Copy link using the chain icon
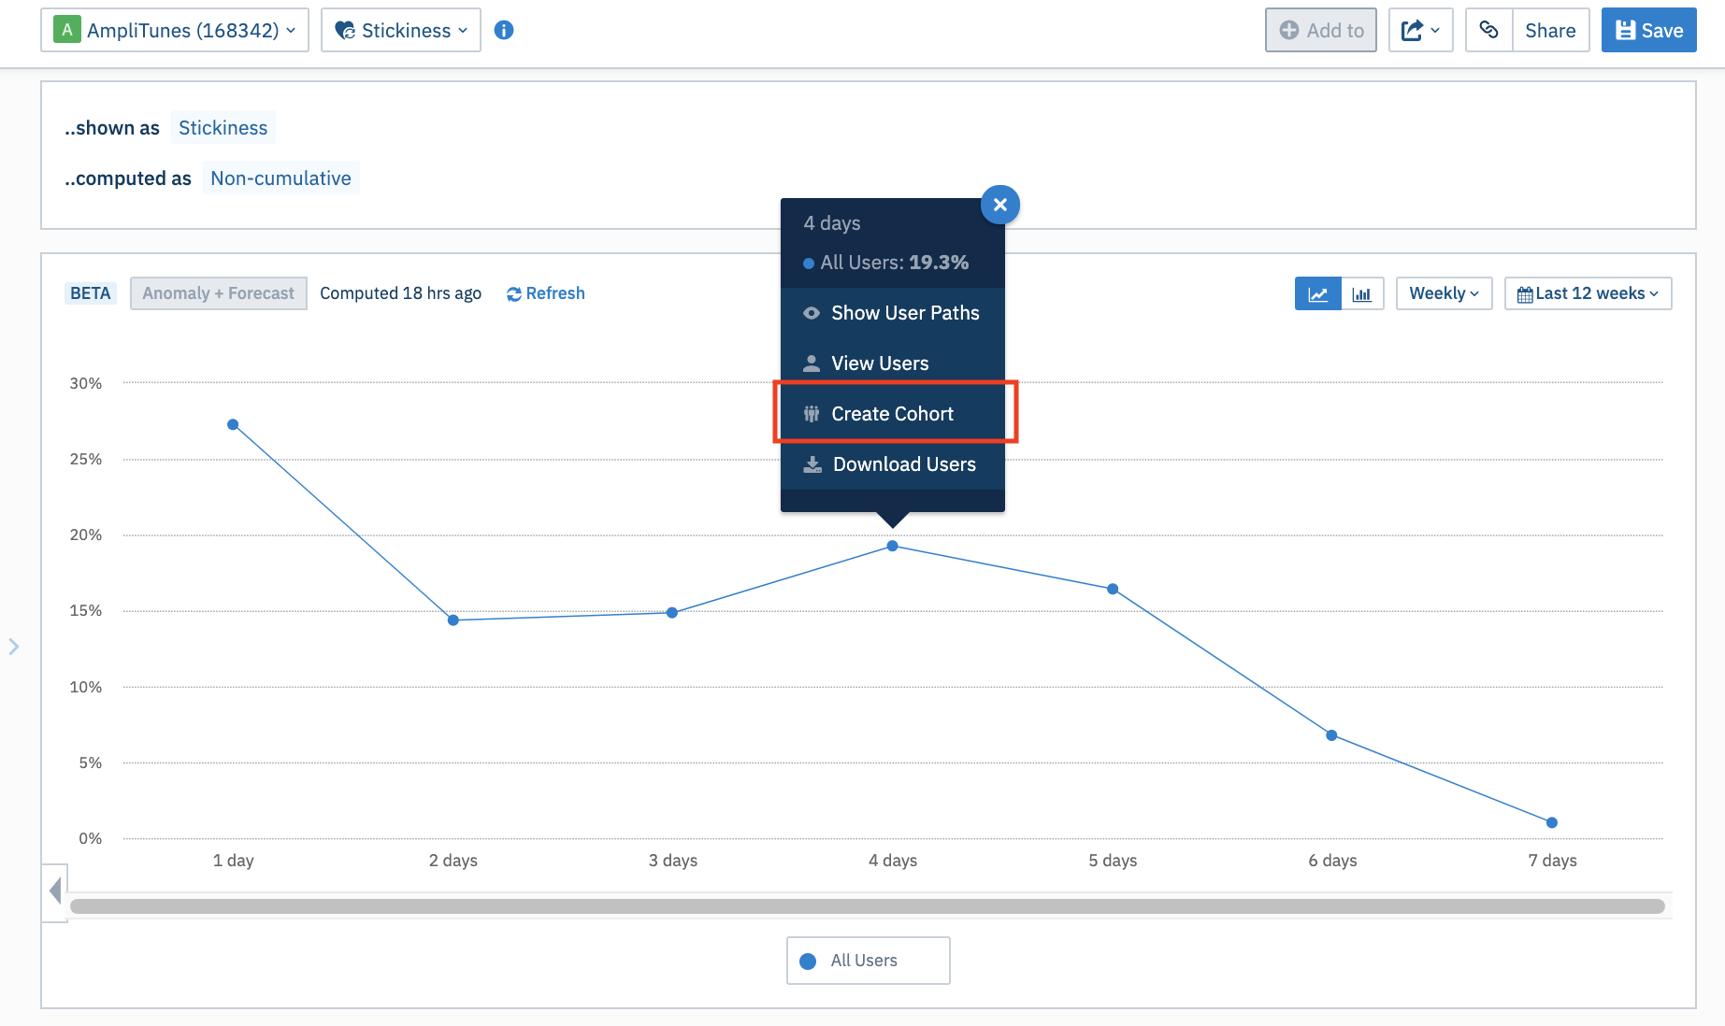1725x1026 pixels. (1488, 30)
